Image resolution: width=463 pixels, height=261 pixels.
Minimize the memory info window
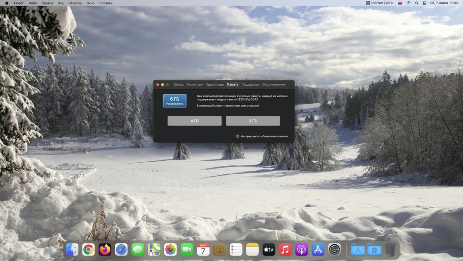click(x=163, y=84)
